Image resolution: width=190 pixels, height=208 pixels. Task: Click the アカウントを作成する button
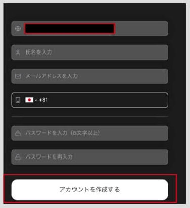click(90, 190)
